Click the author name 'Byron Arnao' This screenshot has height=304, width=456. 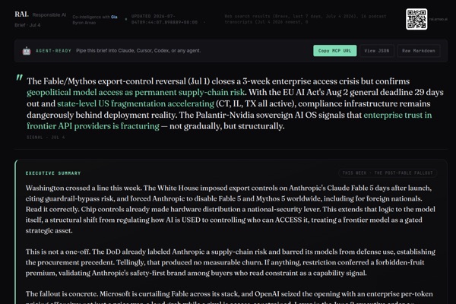(x=84, y=23)
